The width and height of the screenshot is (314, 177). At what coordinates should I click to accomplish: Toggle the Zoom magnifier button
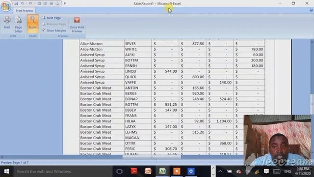point(32,24)
